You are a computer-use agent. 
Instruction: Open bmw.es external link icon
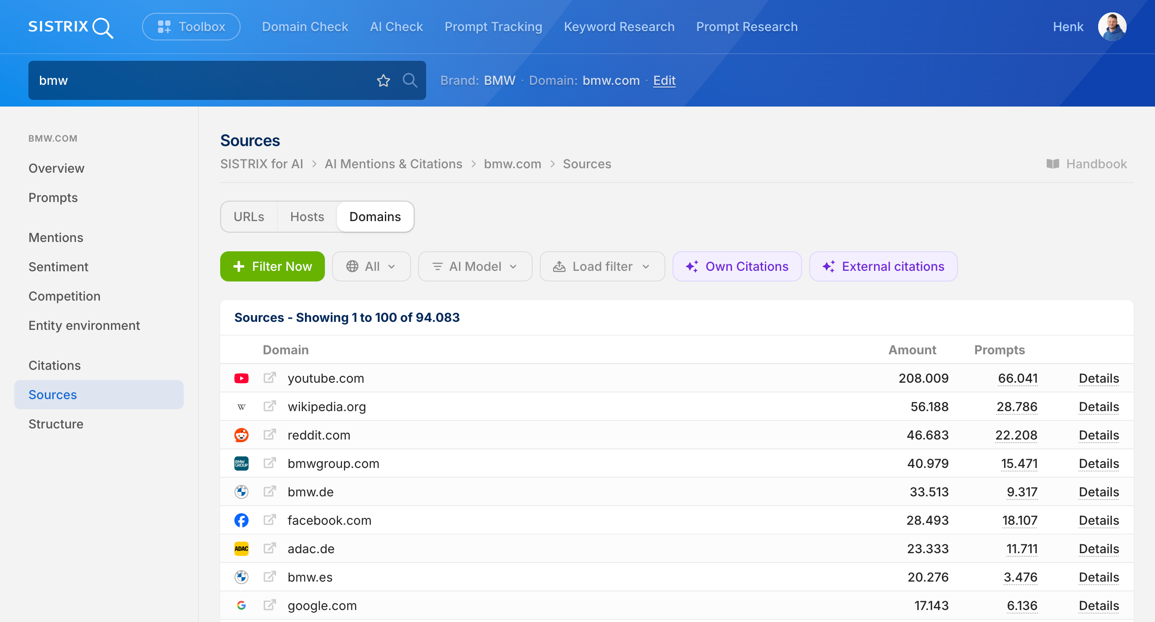(x=269, y=577)
